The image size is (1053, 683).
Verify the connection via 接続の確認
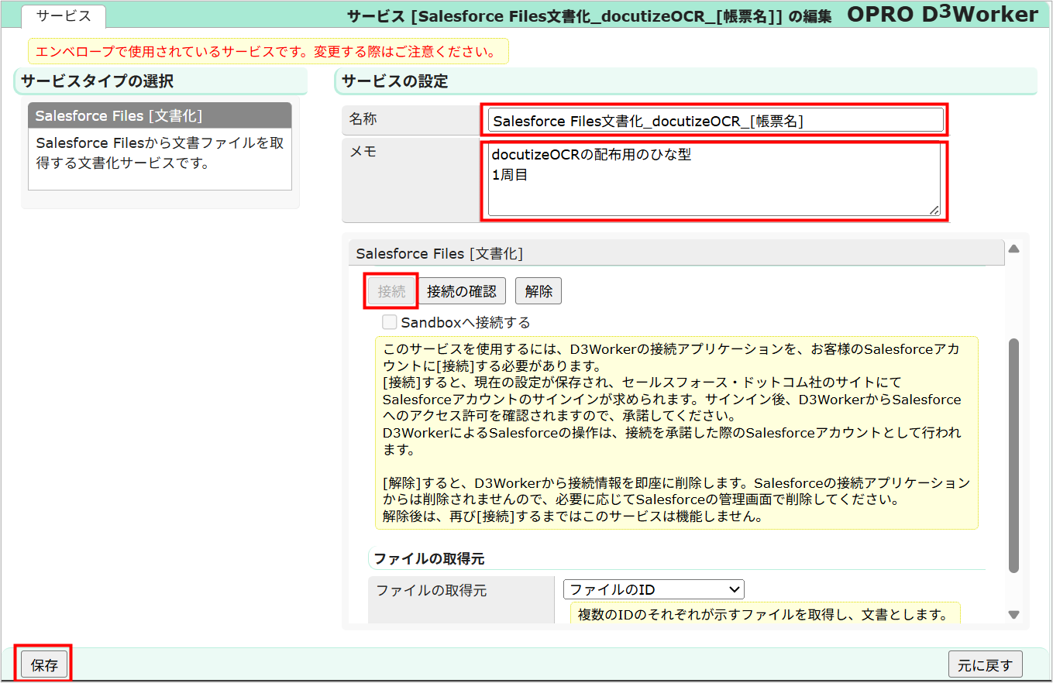coord(464,290)
